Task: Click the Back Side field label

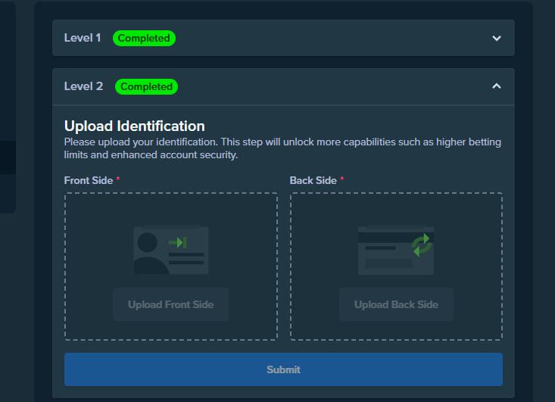Action: pyautogui.click(x=313, y=180)
